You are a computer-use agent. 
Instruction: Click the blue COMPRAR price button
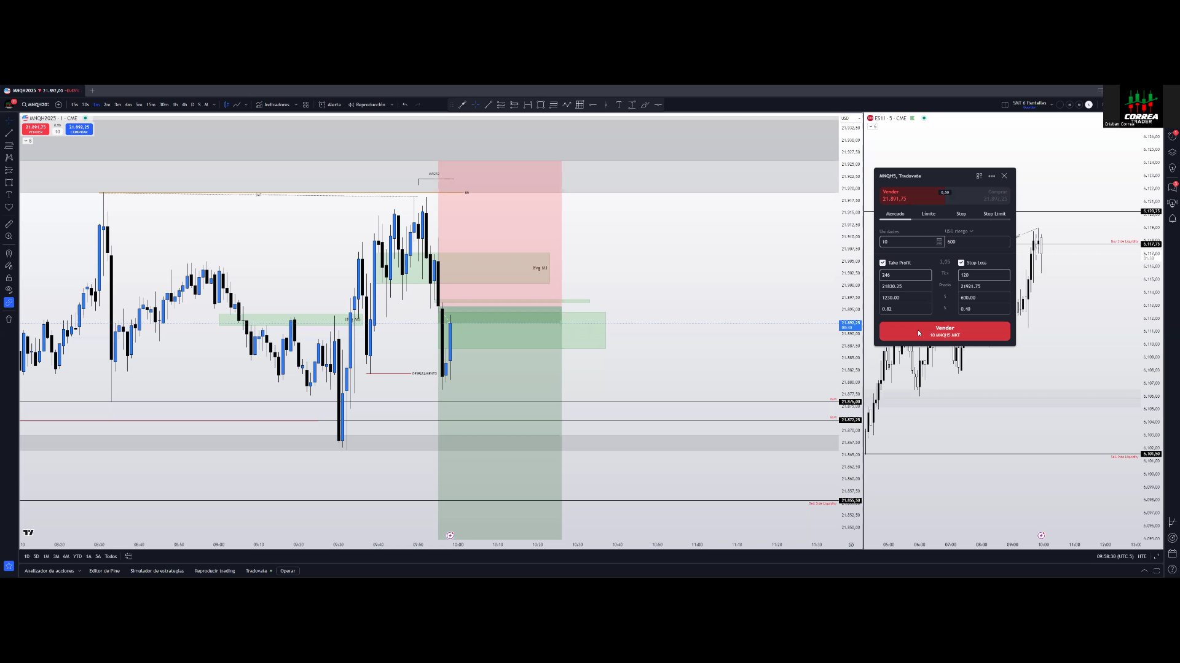79,129
